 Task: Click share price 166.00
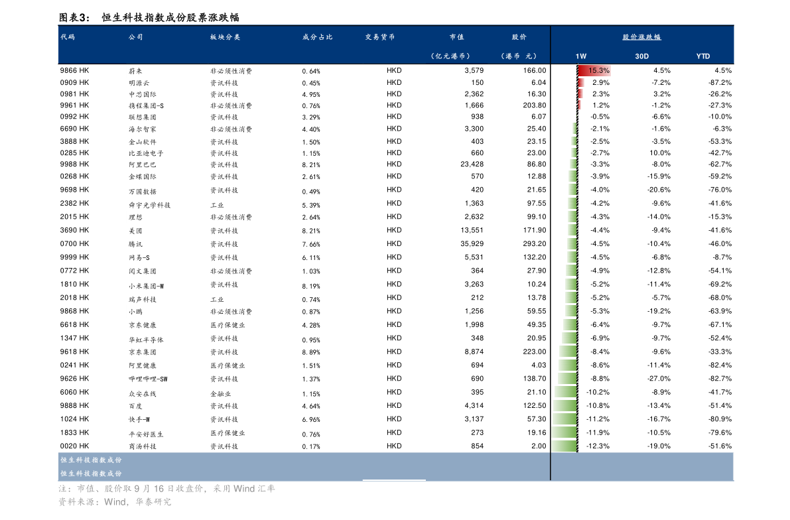[x=535, y=70]
